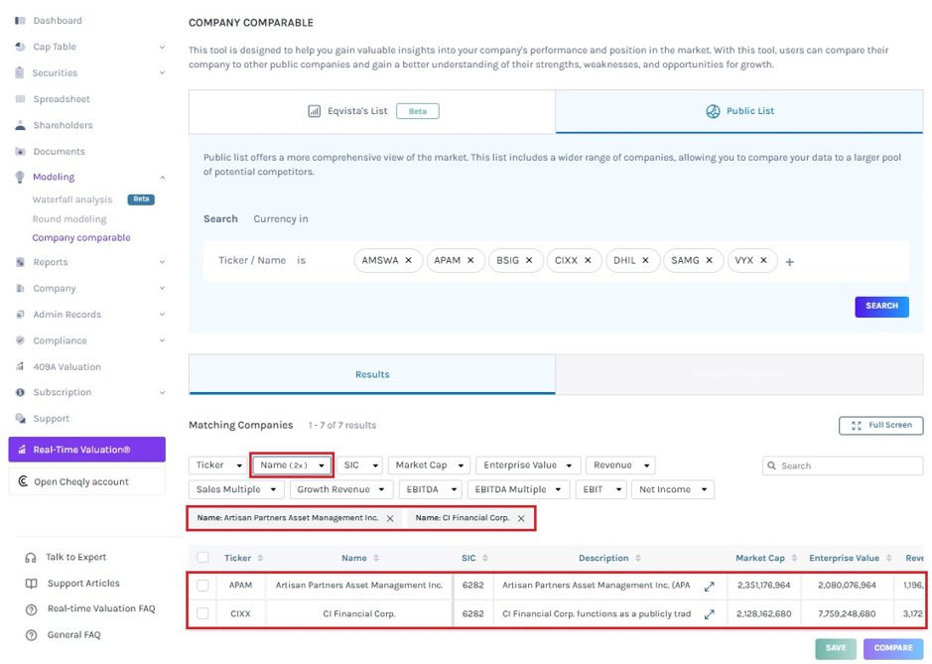Open the SIC filter dropdown
Image resolution: width=932 pixels, height=664 pixels.
click(360, 465)
